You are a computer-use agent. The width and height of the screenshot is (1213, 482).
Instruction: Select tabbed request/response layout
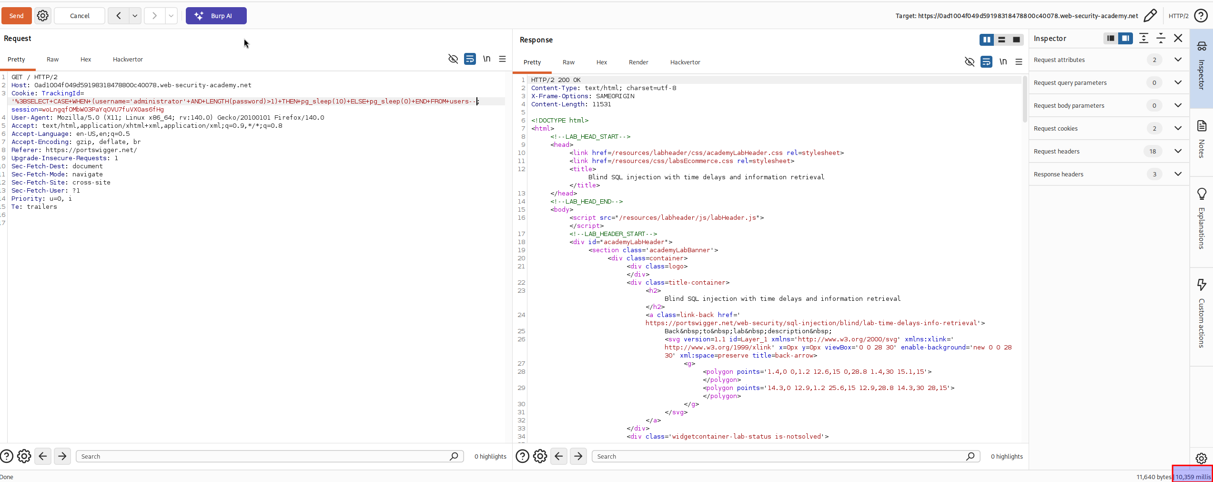pos(1016,40)
